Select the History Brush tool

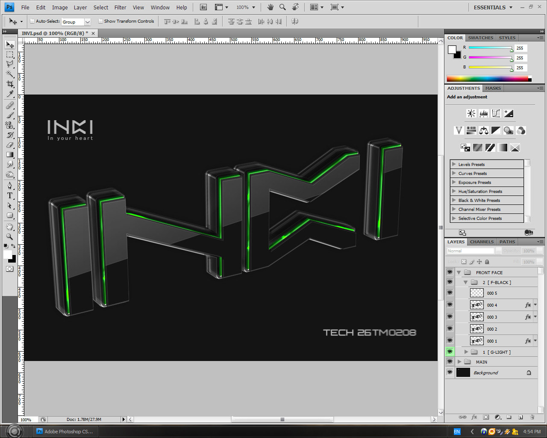(x=10, y=135)
